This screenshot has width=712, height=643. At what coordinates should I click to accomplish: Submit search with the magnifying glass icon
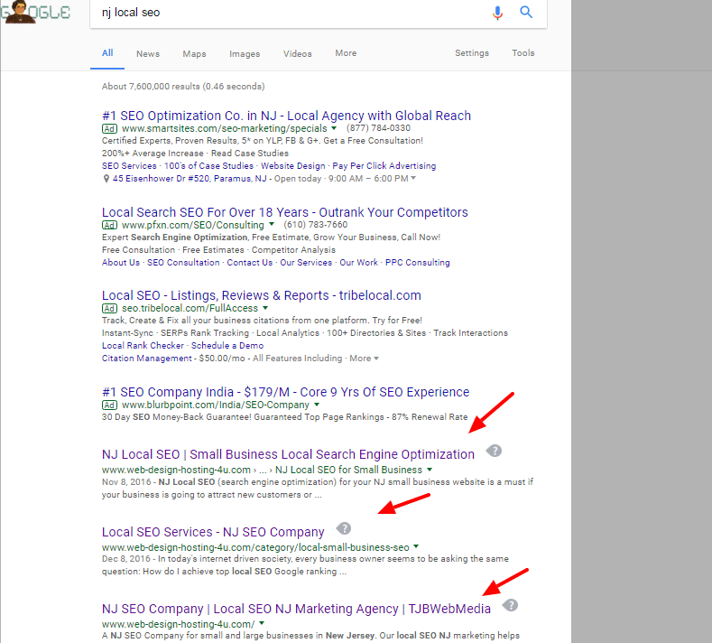(526, 13)
